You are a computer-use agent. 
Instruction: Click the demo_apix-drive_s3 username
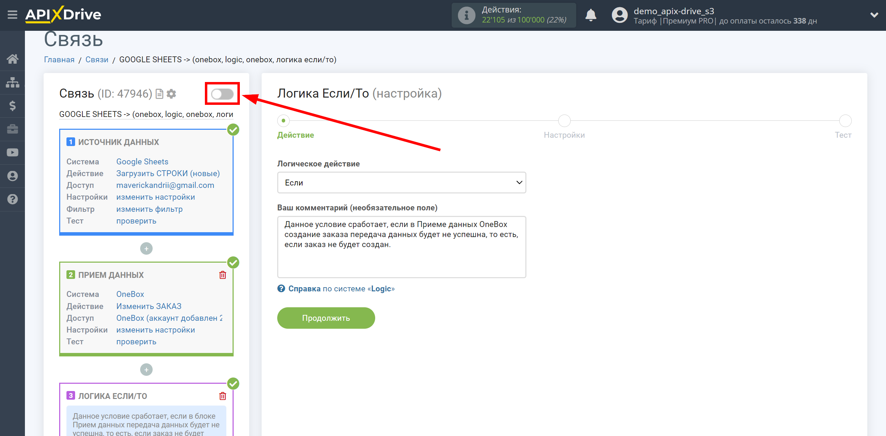click(x=673, y=11)
